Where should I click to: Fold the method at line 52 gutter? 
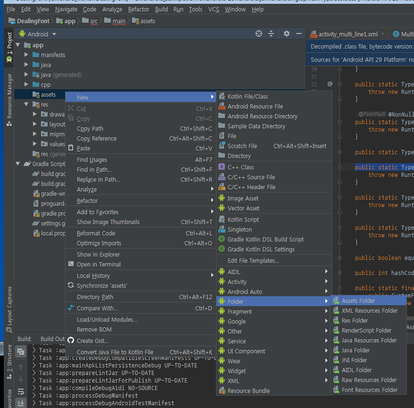tap(340, 84)
